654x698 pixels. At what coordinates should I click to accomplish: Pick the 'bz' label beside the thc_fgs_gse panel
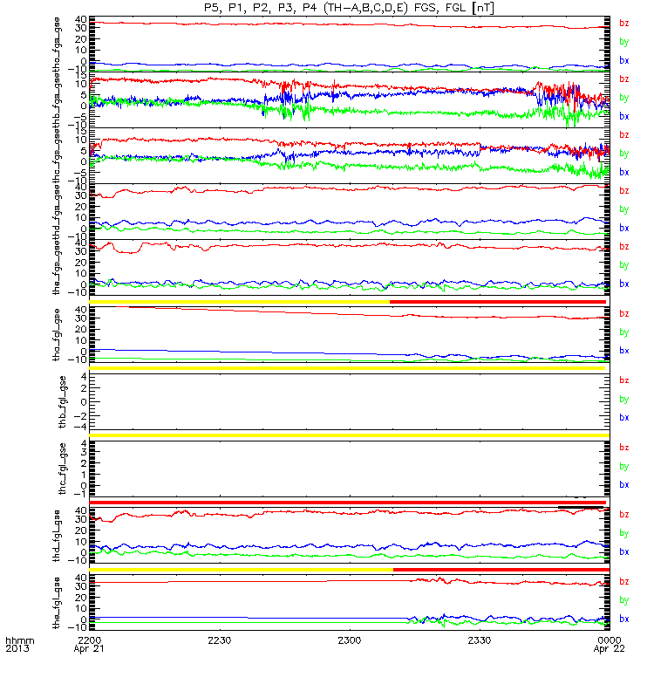coord(623,134)
